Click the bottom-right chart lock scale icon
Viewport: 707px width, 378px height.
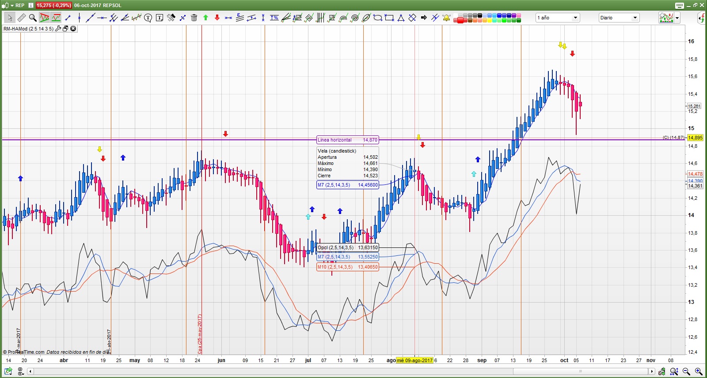point(661,371)
